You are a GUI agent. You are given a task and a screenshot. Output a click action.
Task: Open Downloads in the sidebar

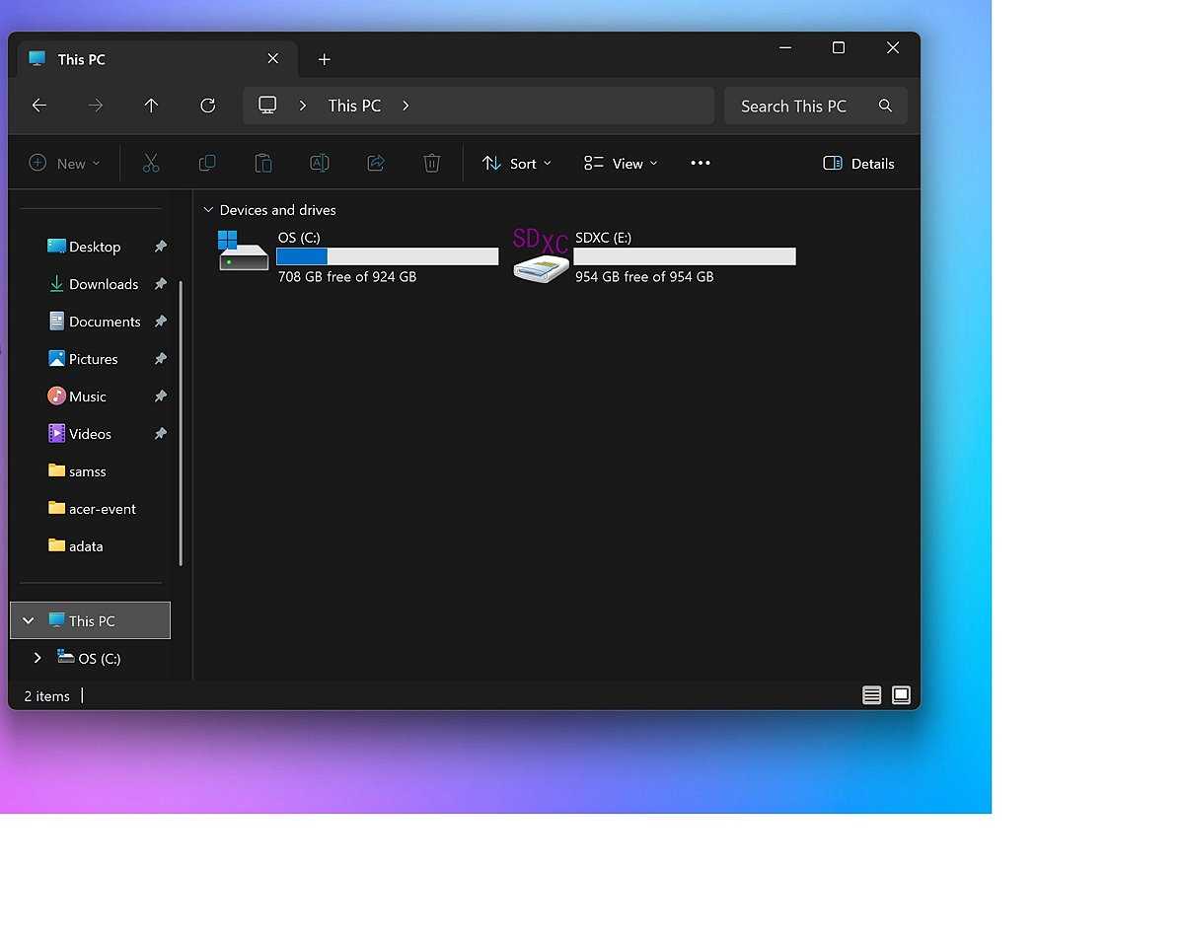tap(103, 284)
